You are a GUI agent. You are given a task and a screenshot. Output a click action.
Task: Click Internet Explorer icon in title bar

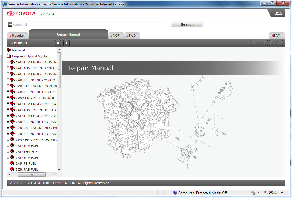[x=5, y=4]
